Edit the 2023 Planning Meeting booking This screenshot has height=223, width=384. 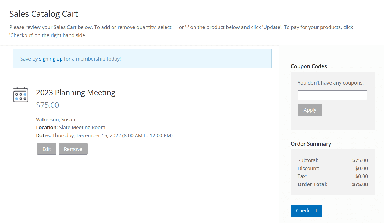47,149
